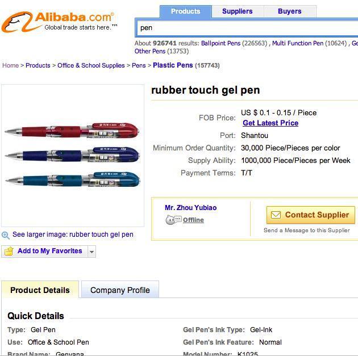Switch to the Suppliers search tab
Image resolution: width=358 pixels, height=356 pixels.
pos(238,11)
